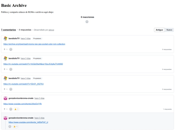The height and width of the screenshot is (131, 175).
Task: Open bendisitoTV profile on archive.org comment
Action: click(14, 38)
